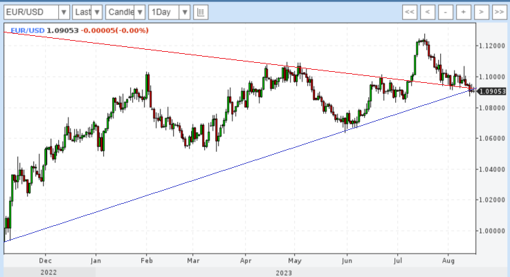Zoom out using the minus button
The height and width of the screenshot is (277, 510).
coord(446,12)
